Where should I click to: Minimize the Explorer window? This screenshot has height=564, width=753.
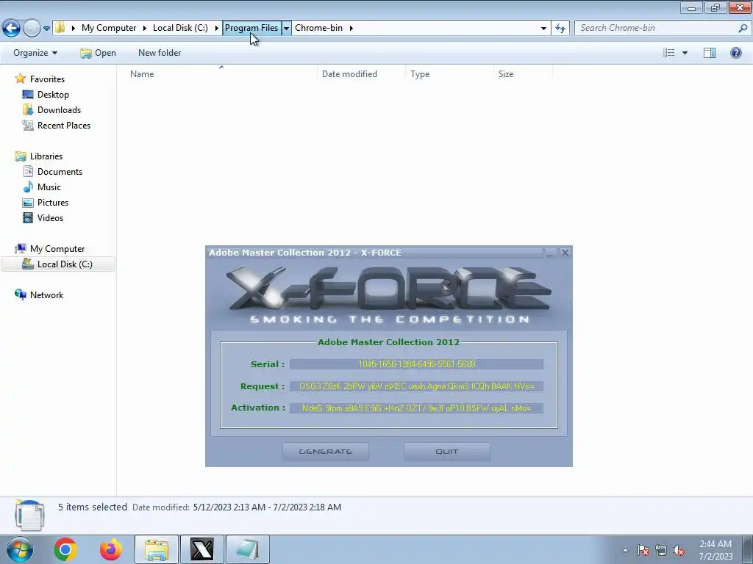tap(691, 7)
